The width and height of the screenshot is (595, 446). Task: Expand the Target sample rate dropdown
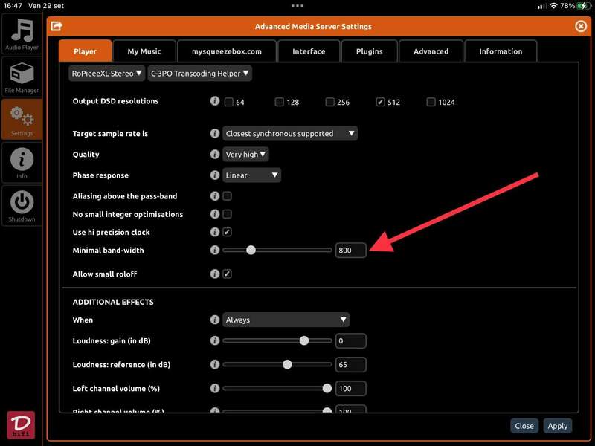tap(290, 134)
